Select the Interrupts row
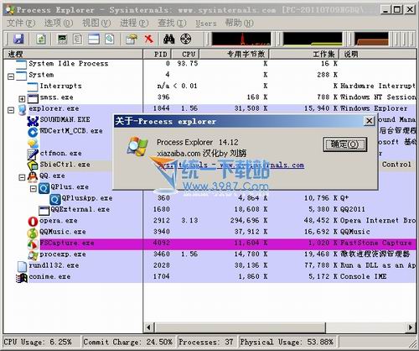Screen dimensions: 419x351 coord(209,86)
